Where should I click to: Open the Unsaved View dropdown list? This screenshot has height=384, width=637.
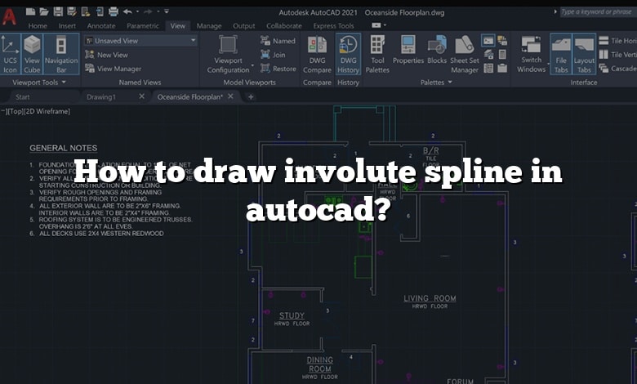(140, 41)
